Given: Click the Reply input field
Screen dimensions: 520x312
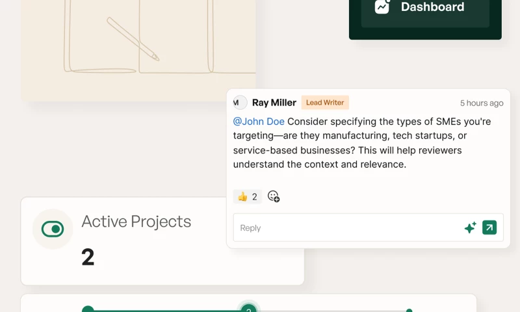Looking at the screenshot, I should point(368,227).
